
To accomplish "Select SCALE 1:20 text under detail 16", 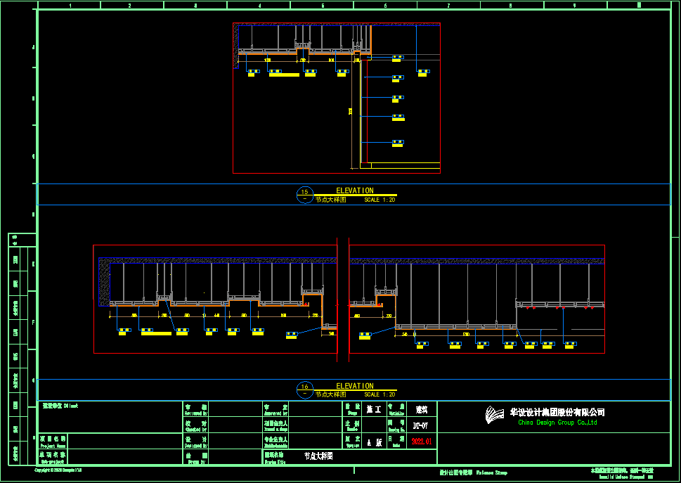I will click(x=380, y=394).
